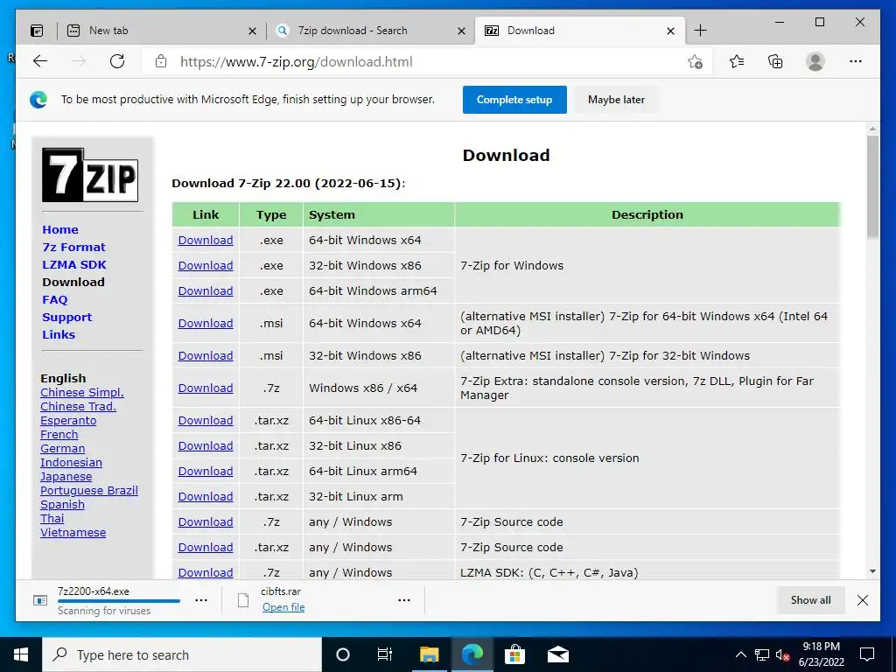Open the Favorites list icon
The image size is (896, 672).
pos(737,61)
